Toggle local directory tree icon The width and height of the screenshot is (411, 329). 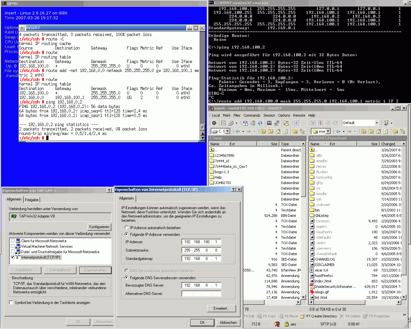pyautogui.click(x=302, y=131)
